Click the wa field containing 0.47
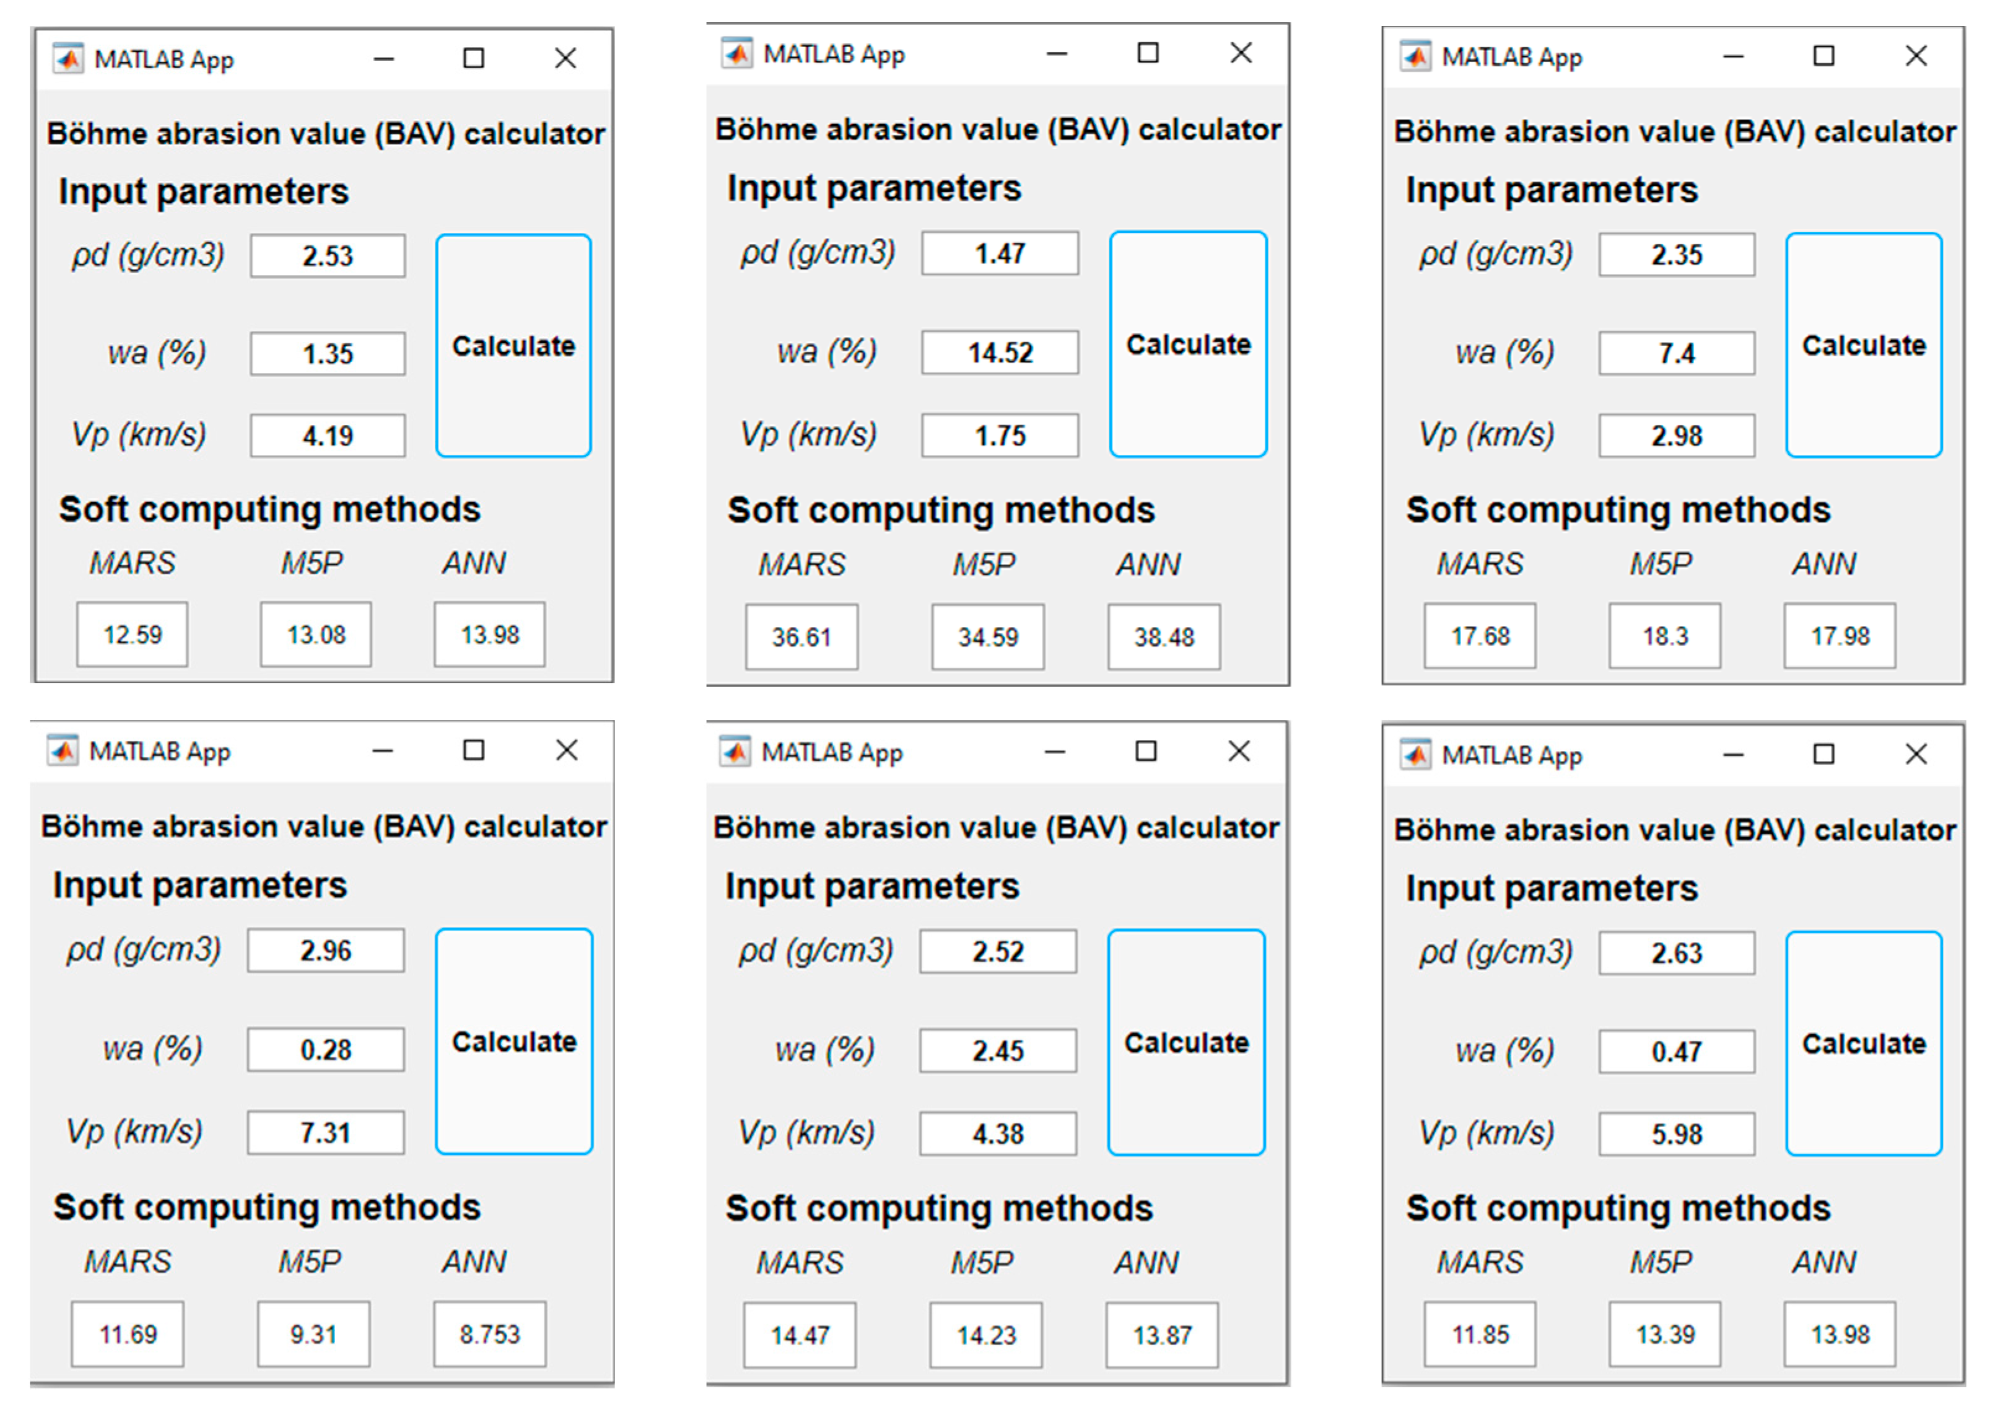This screenshot has height=1409, width=1992. coord(1676,1052)
